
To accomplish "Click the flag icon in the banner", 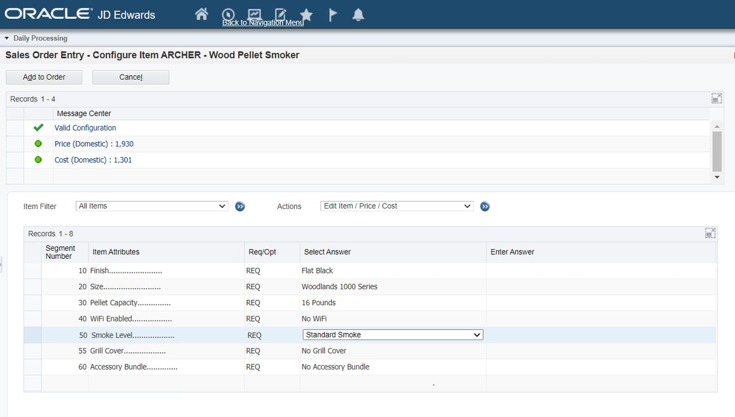I will click(x=333, y=14).
